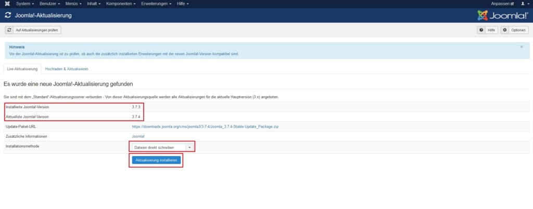Click the Aktuellste Joomla!-Version label

pyautogui.click(x=27, y=116)
